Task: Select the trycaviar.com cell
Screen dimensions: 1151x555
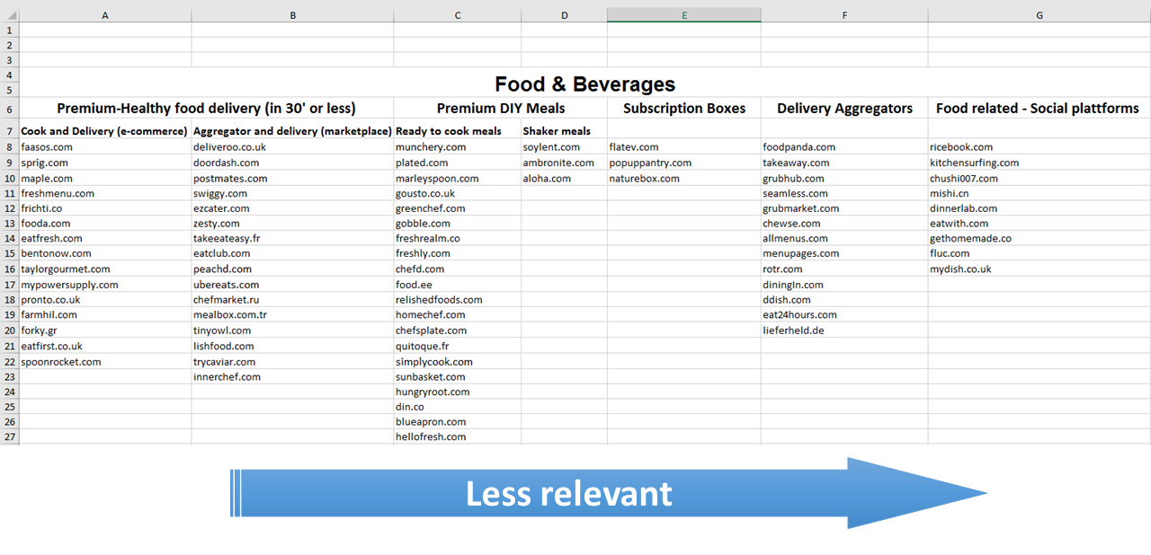Action: point(292,361)
